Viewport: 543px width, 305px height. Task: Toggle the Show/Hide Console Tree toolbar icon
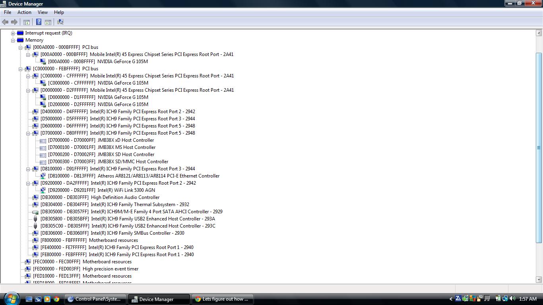click(x=27, y=22)
